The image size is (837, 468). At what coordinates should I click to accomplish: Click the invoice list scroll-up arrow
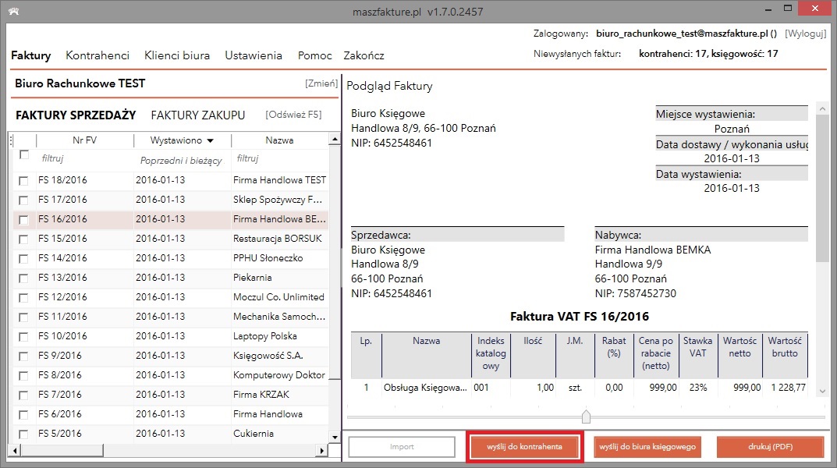click(335, 140)
